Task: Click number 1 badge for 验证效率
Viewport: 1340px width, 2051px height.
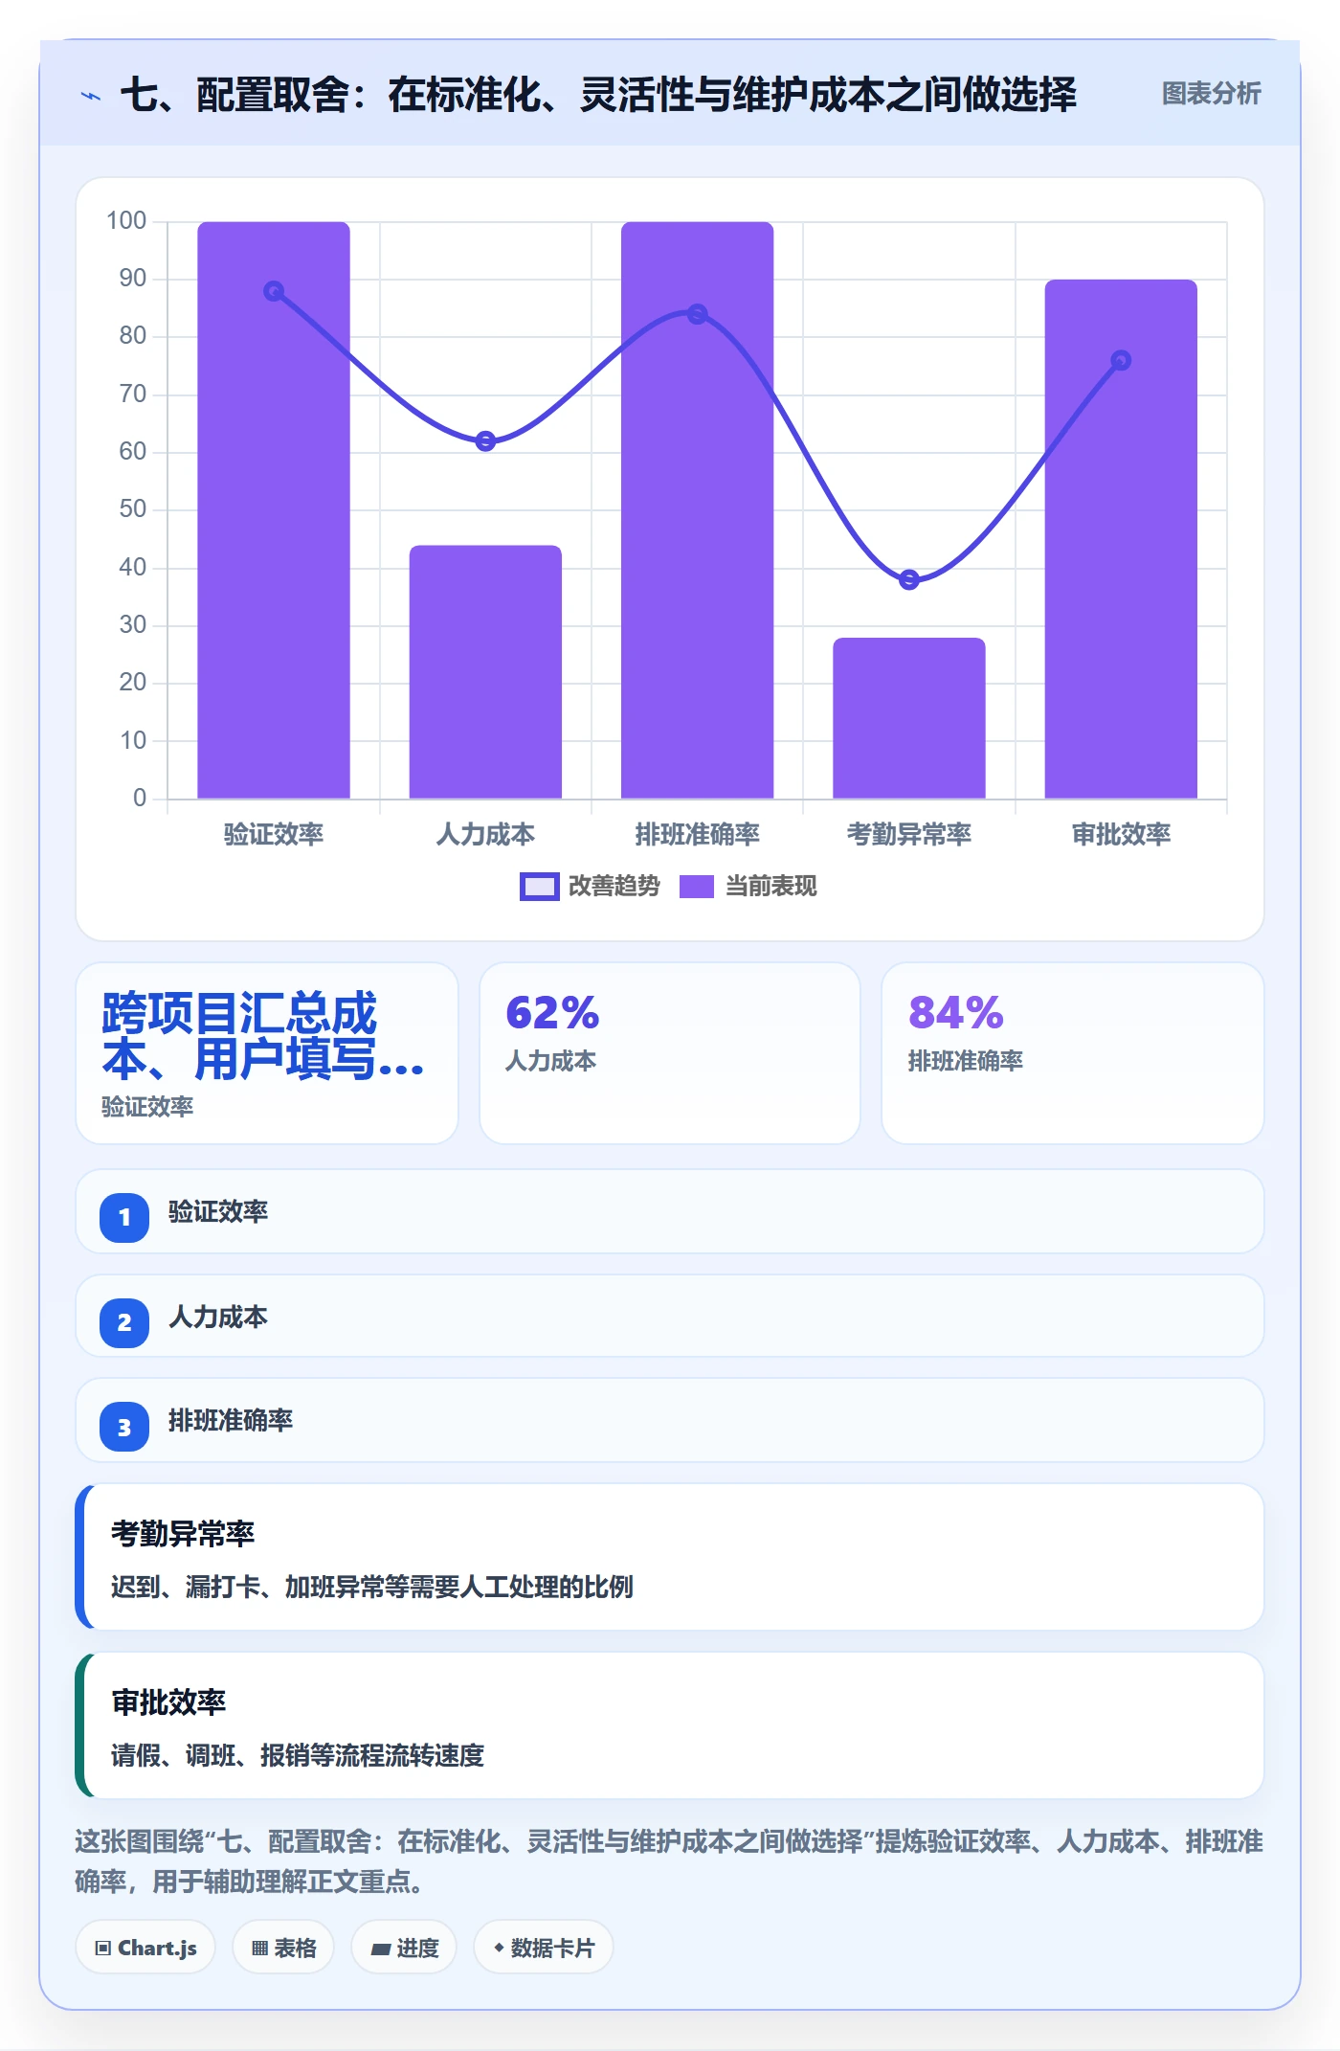Action: tap(124, 1218)
